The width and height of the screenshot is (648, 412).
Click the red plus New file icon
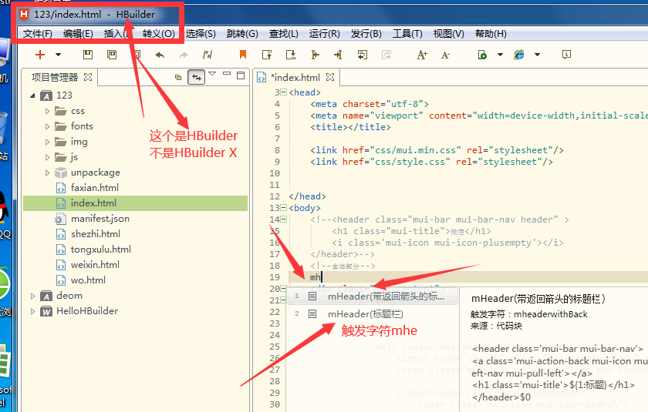point(40,55)
